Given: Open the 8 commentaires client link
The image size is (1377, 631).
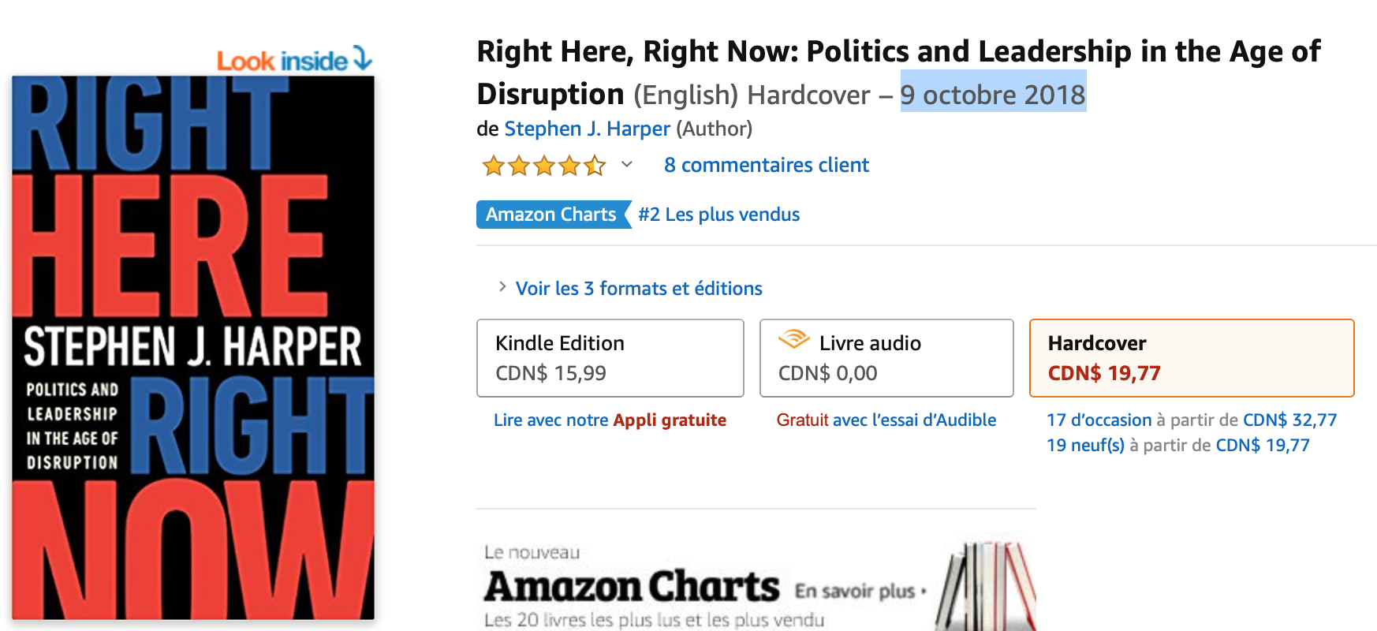Looking at the screenshot, I should (x=766, y=165).
